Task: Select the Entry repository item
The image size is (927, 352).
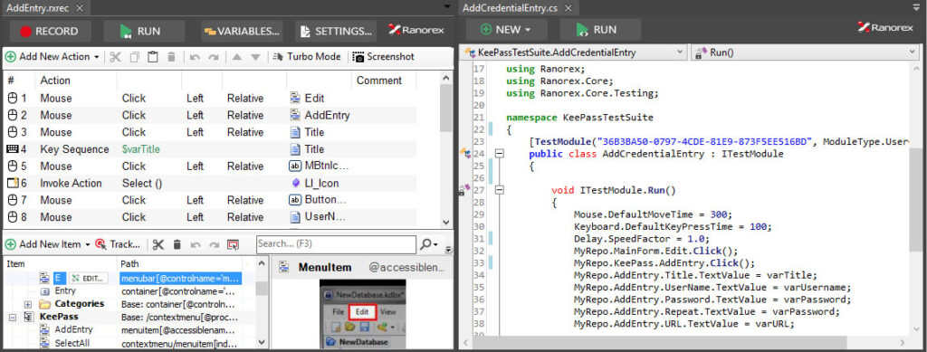Action: pos(65,291)
